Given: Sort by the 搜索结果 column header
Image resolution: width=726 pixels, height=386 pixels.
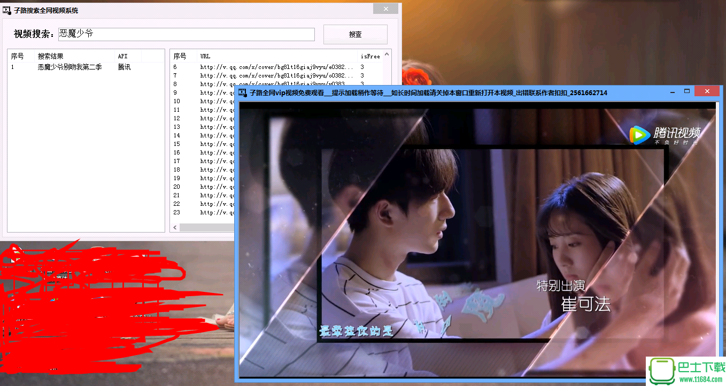Looking at the screenshot, I should pos(74,56).
